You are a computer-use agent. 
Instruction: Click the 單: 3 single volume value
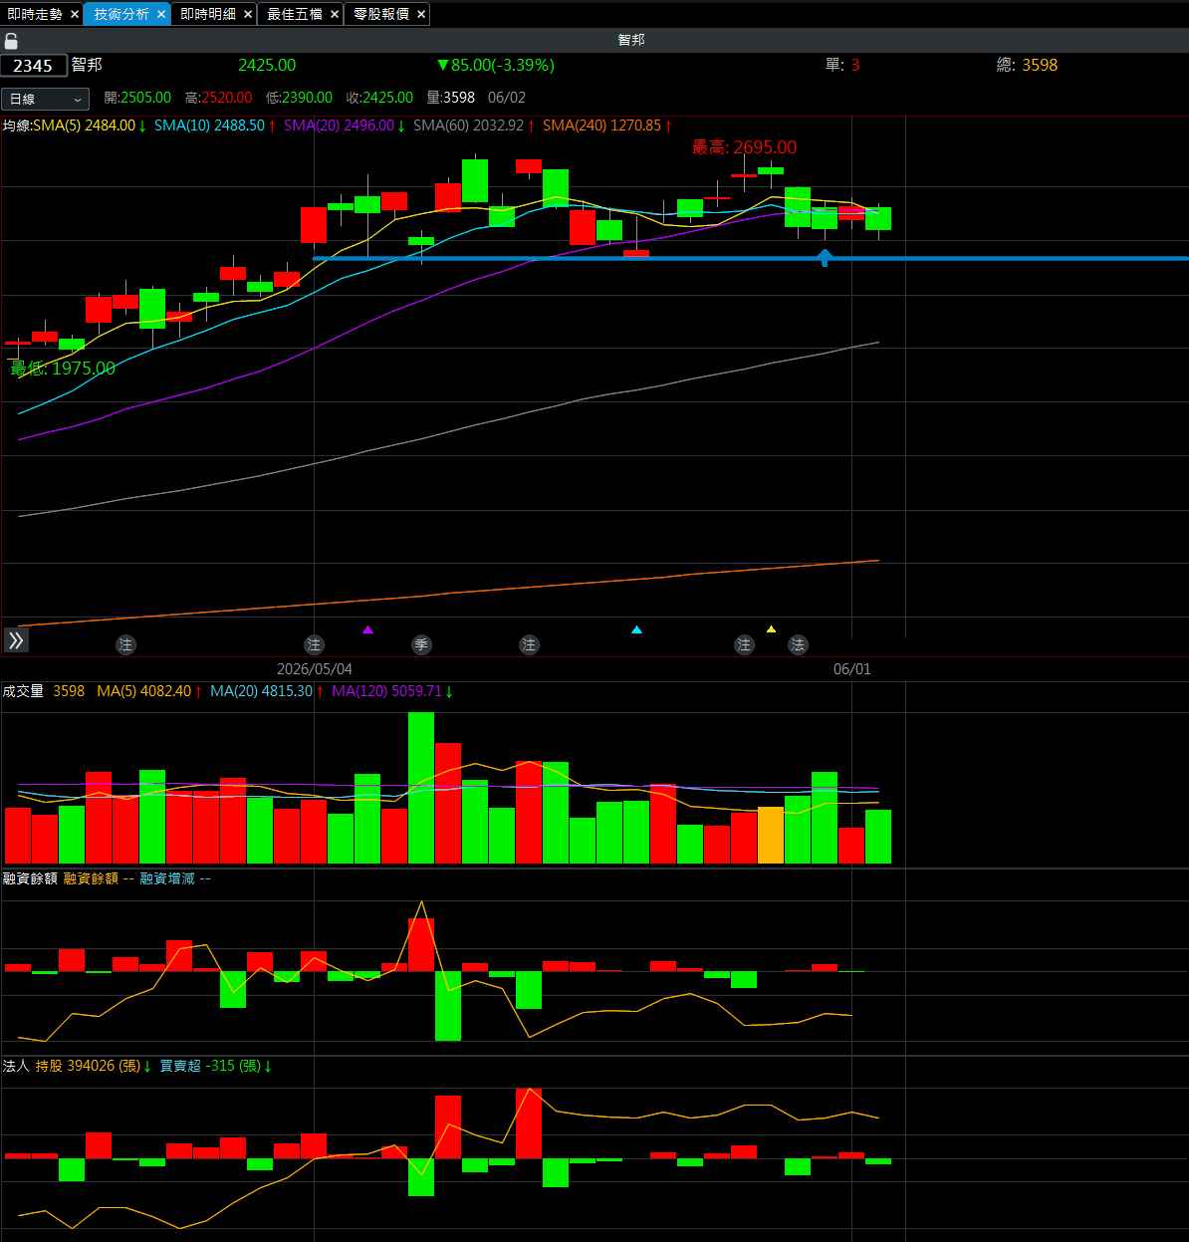tap(842, 65)
